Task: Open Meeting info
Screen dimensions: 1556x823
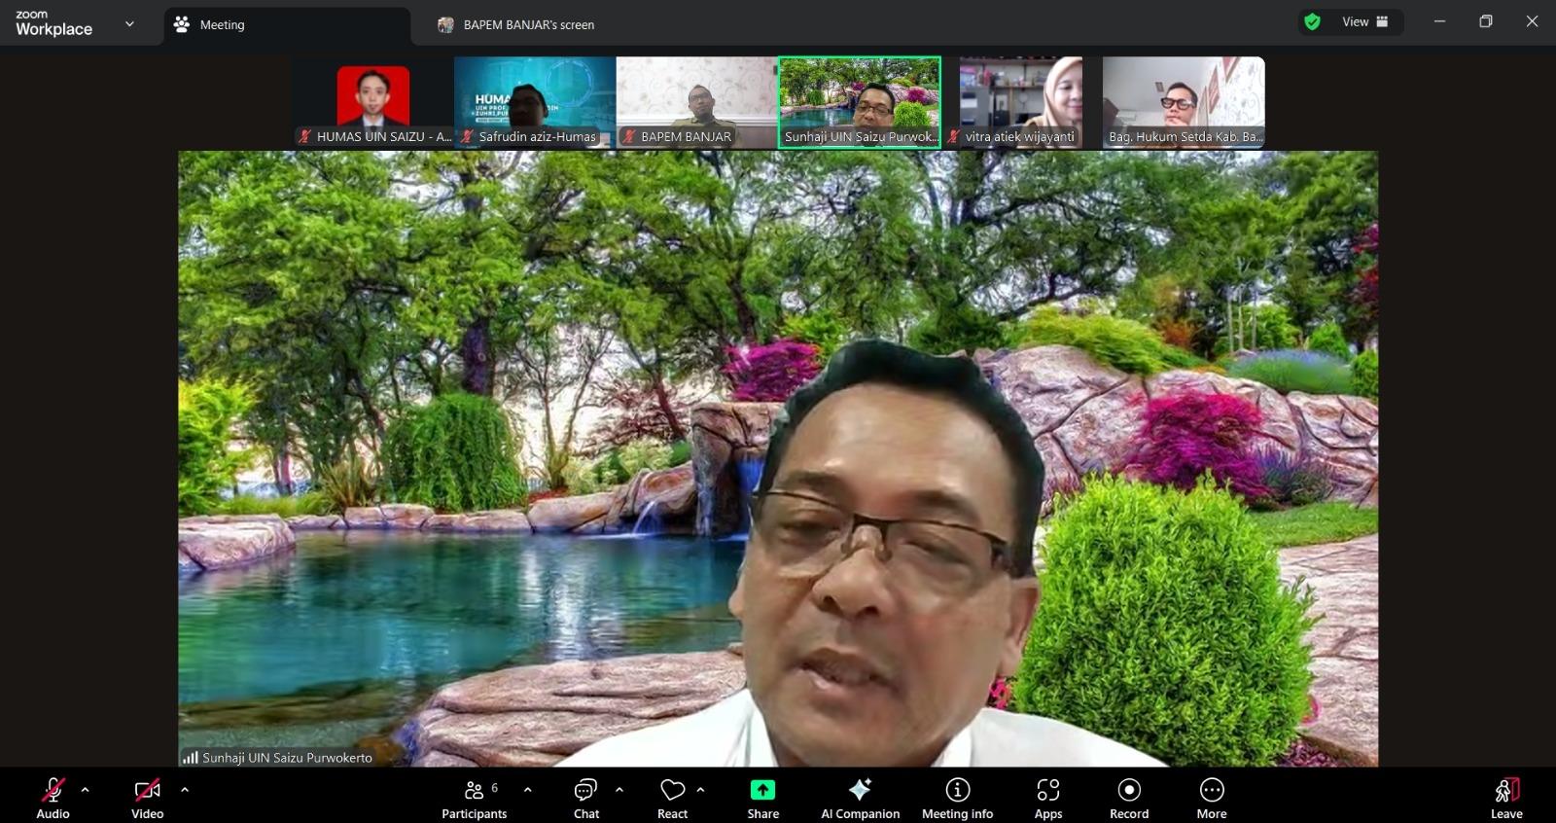Action: (957, 797)
